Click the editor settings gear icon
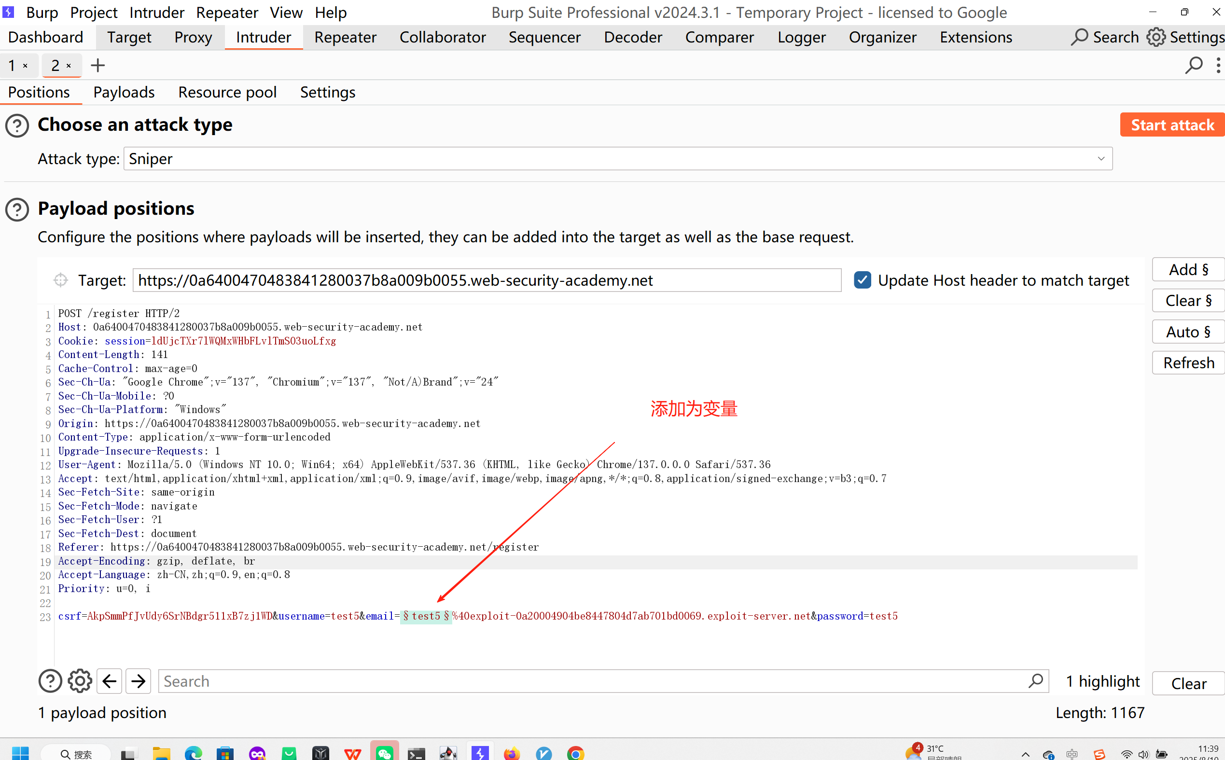 pyautogui.click(x=80, y=681)
